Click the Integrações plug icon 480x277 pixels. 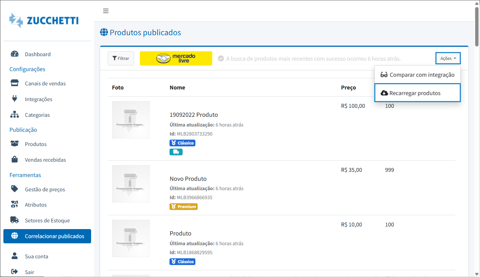tap(15, 99)
